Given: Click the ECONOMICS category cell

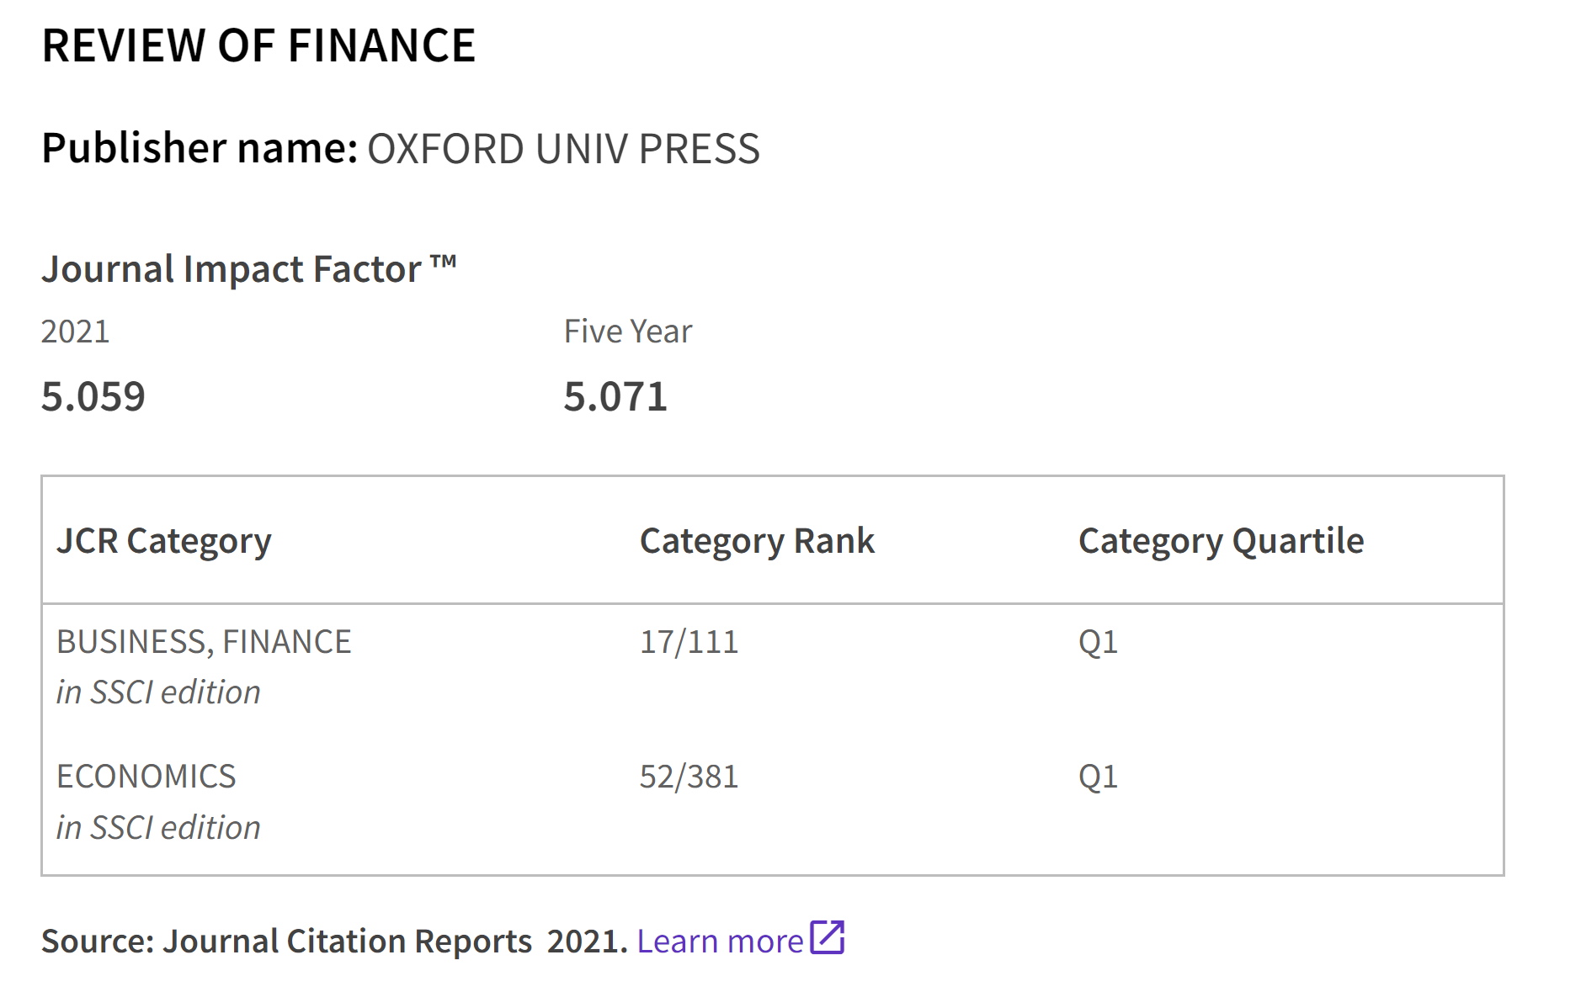Looking at the screenshot, I should (146, 777).
